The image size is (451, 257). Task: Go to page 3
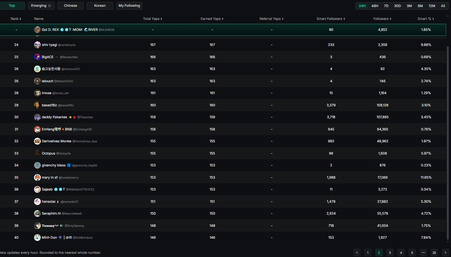click(390, 253)
